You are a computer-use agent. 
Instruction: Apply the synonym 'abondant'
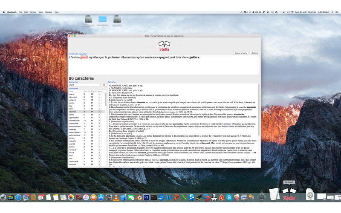point(100,97)
